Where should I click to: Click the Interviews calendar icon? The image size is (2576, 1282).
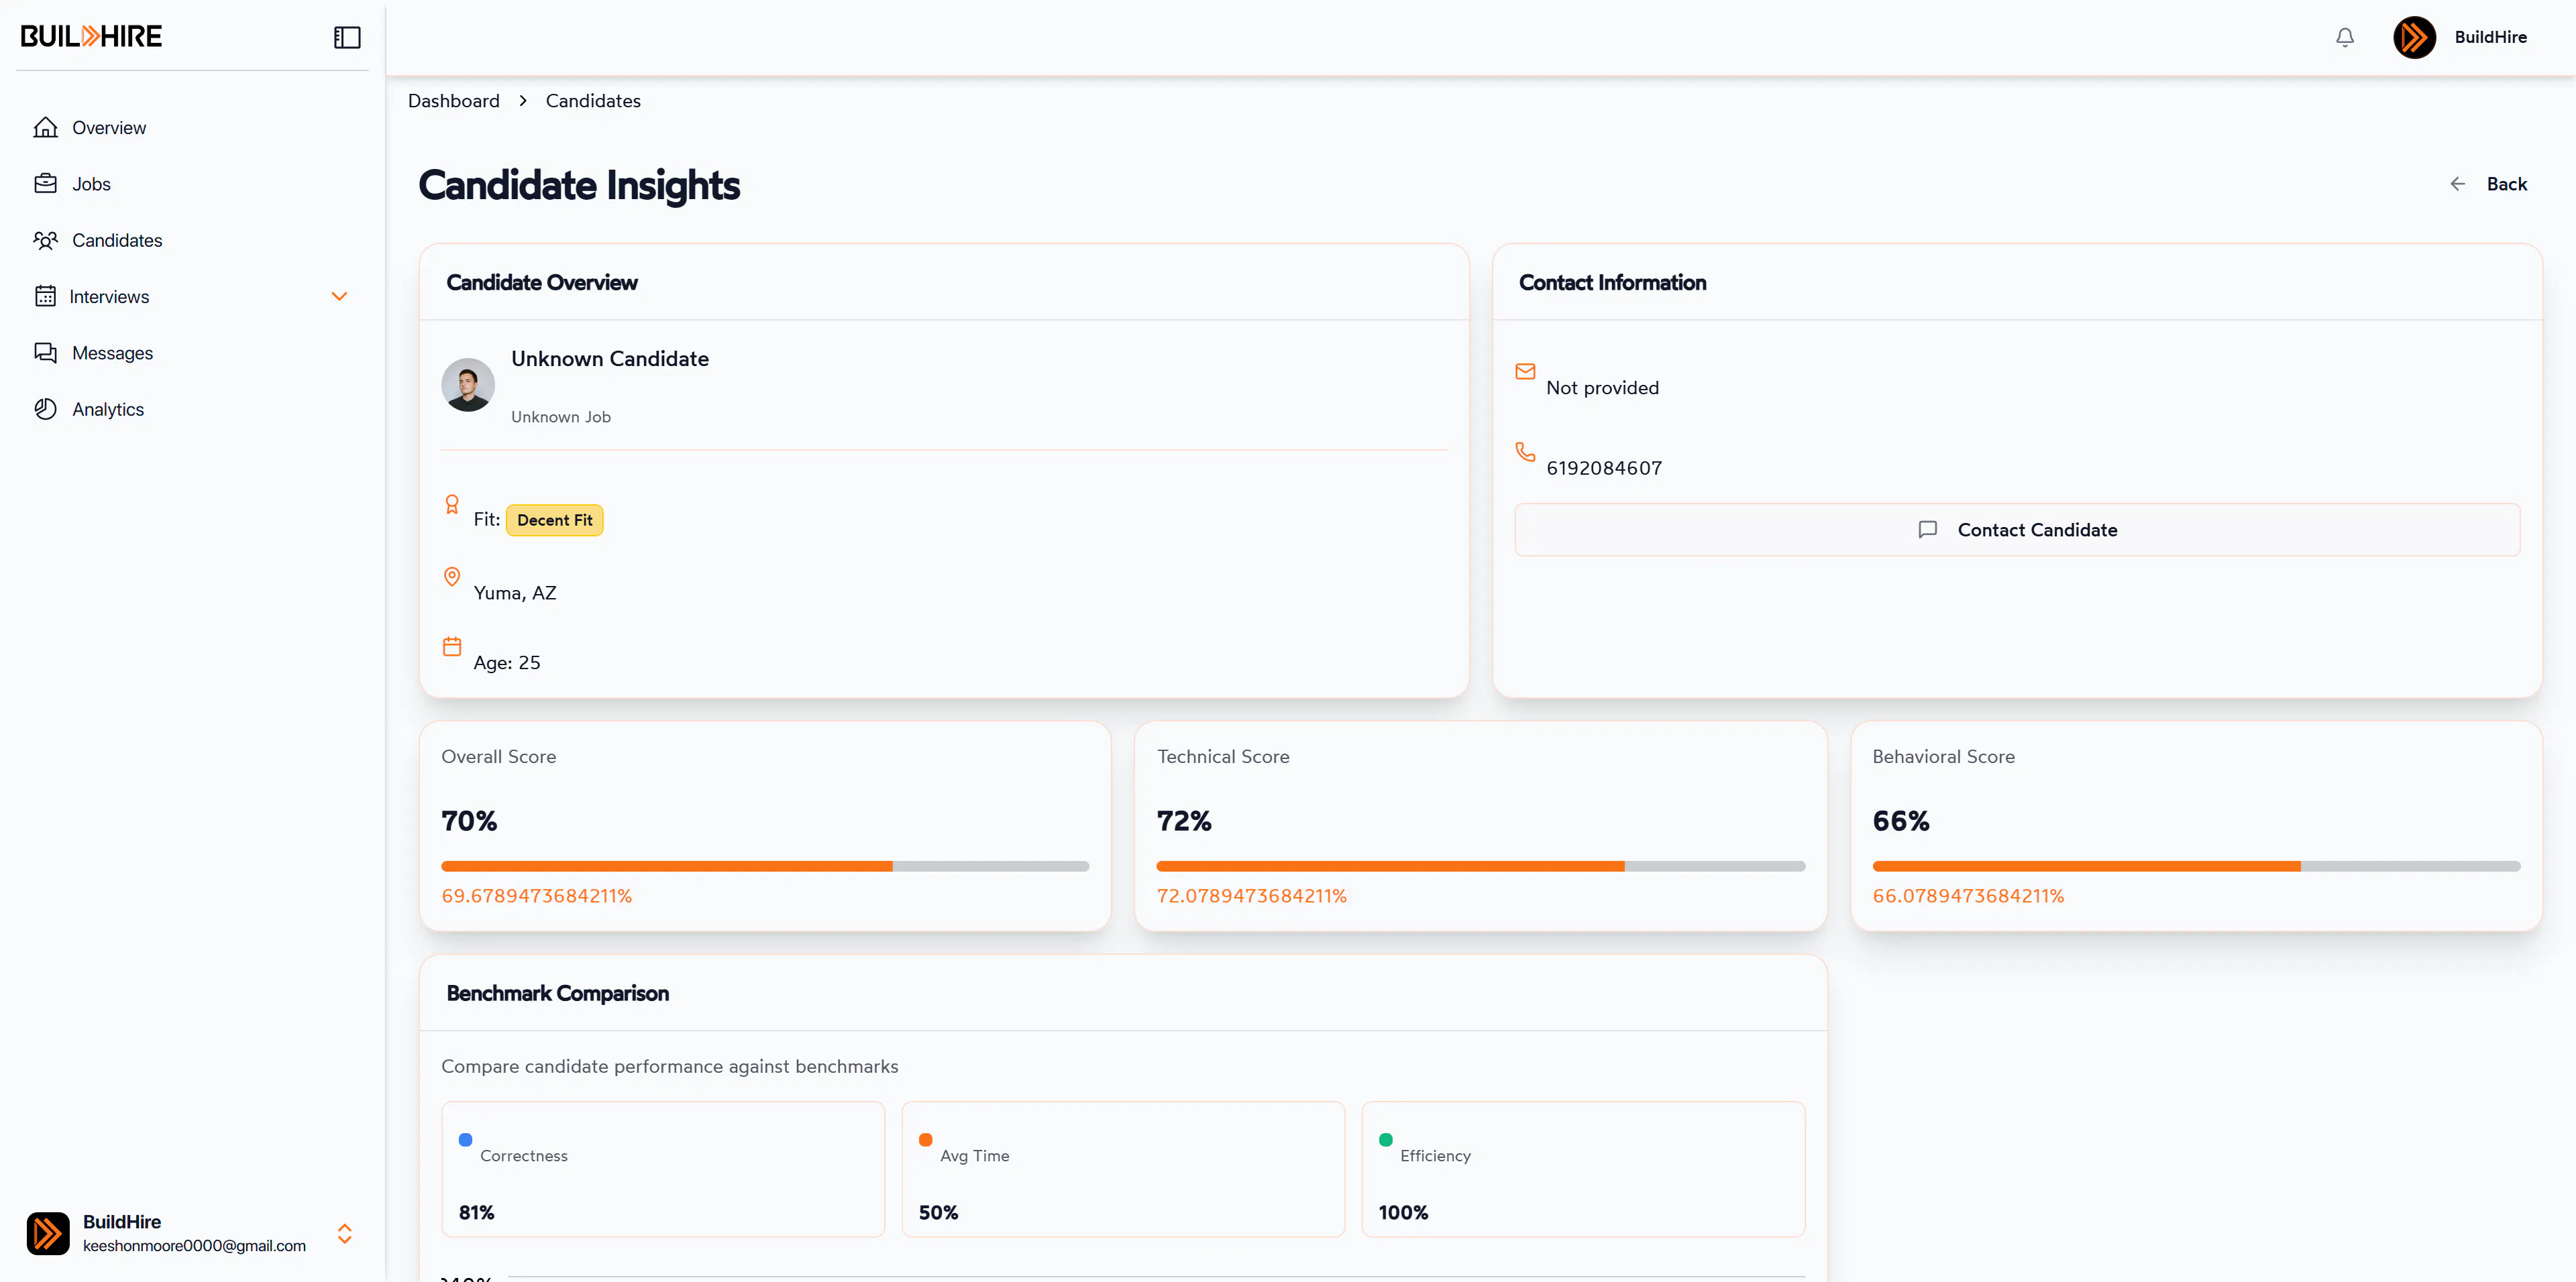pos(45,296)
